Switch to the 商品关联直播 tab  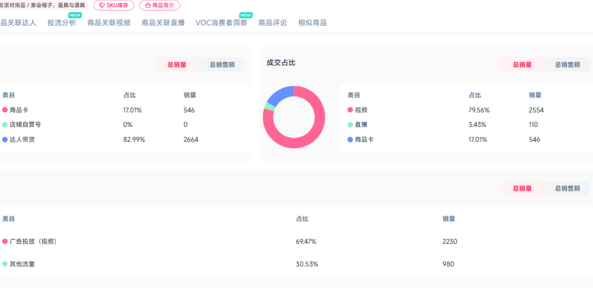pos(164,23)
